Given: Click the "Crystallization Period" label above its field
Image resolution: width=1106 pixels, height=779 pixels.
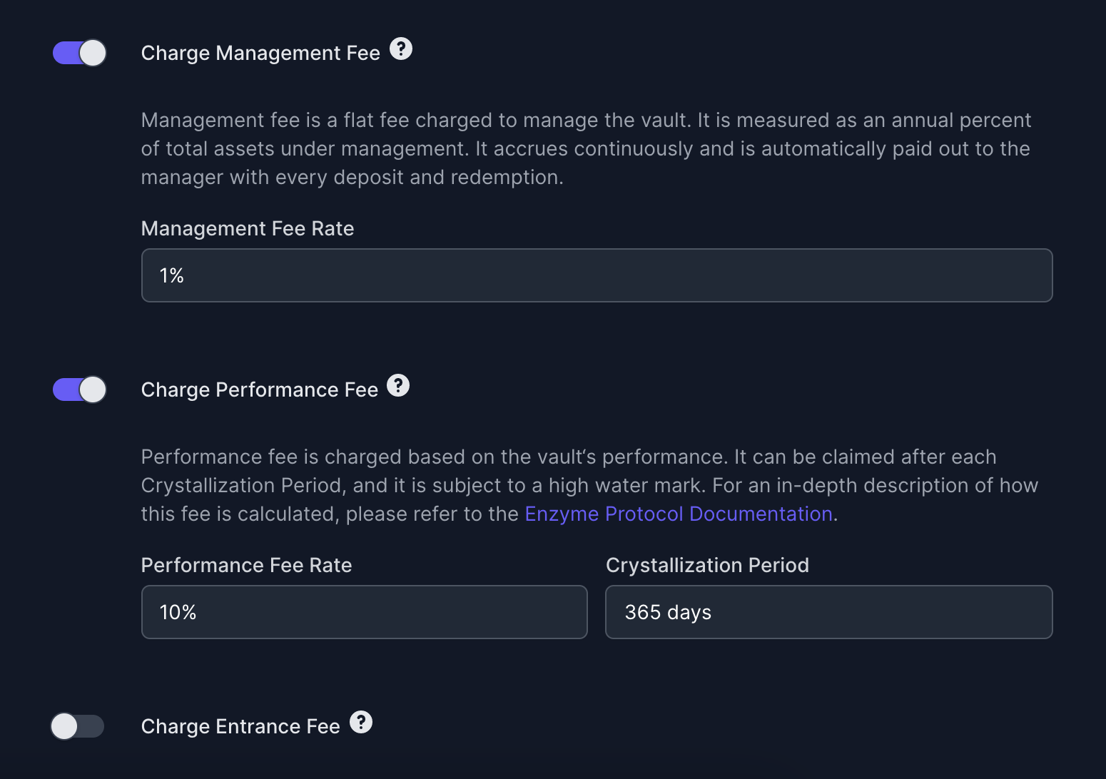Looking at the screenshot, I should point(707,565).
